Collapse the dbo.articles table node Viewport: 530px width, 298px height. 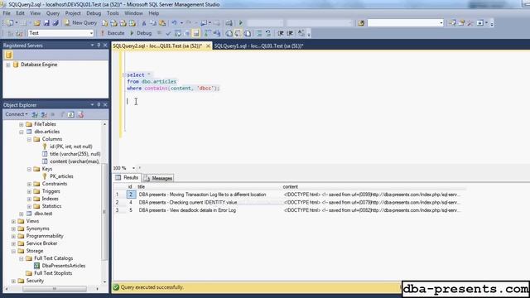click(x=21, y=132)
